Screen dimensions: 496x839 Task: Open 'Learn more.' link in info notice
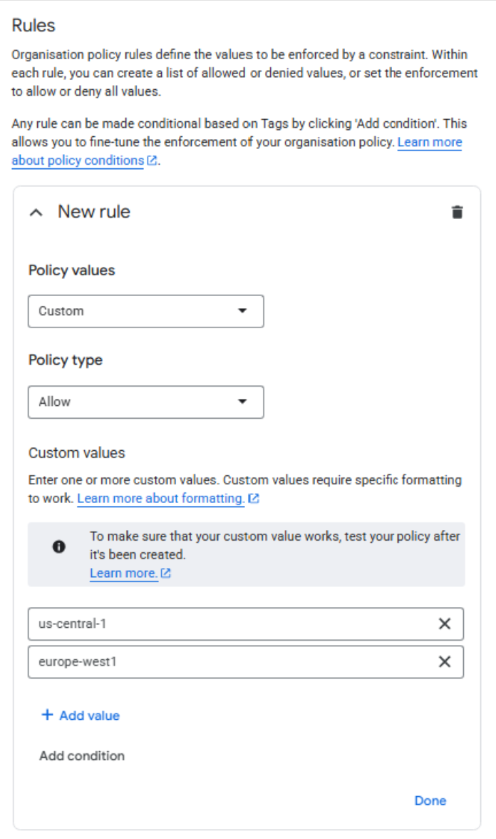[x=124, y=573]
